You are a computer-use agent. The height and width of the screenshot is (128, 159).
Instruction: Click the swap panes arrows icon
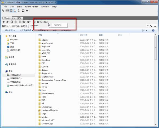tap(3, 10)
